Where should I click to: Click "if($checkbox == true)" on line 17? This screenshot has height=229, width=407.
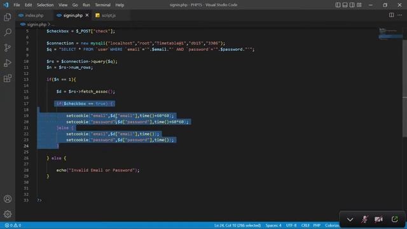82,104
